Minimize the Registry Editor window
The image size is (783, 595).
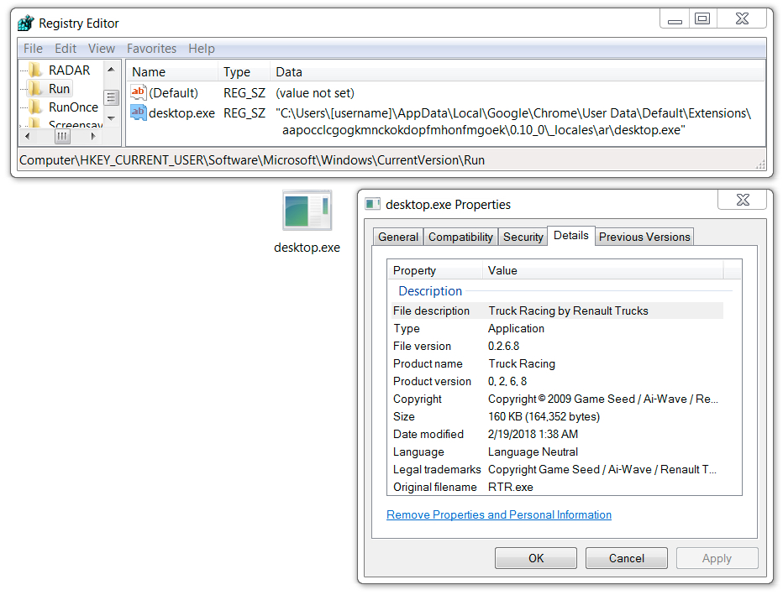click(675, 19)
